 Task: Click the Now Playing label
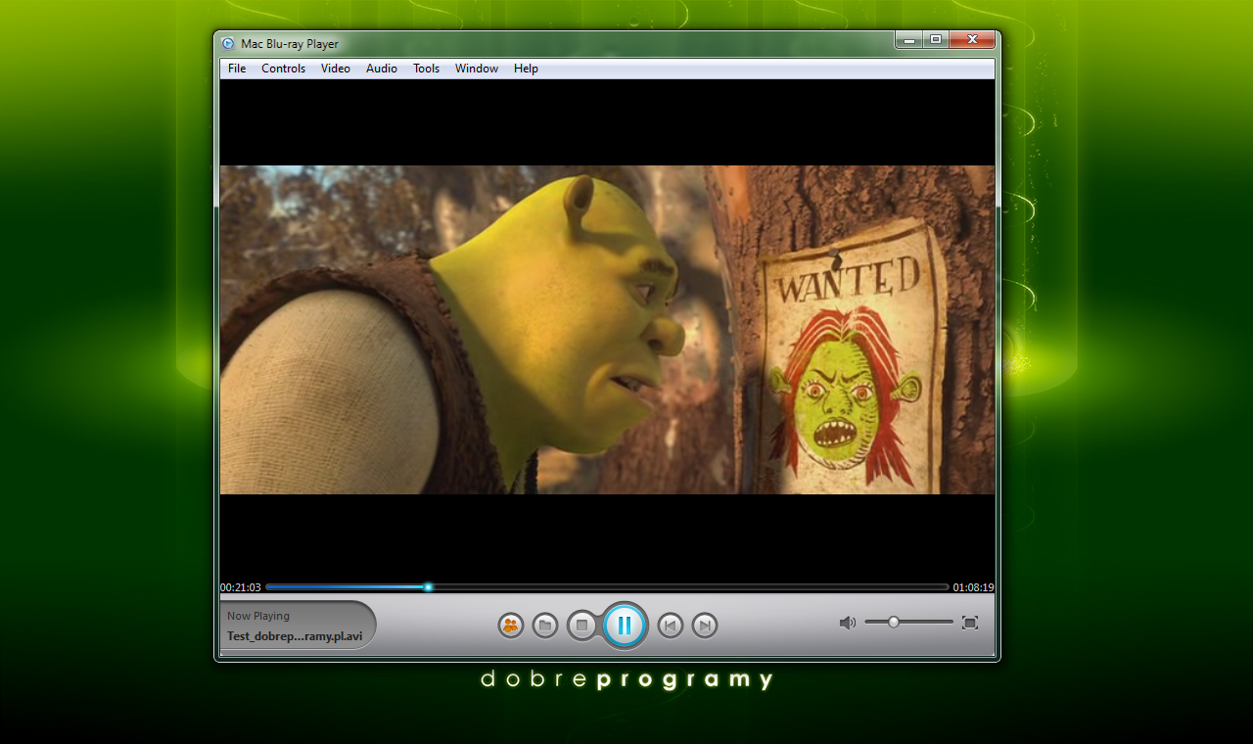[258, 617]
